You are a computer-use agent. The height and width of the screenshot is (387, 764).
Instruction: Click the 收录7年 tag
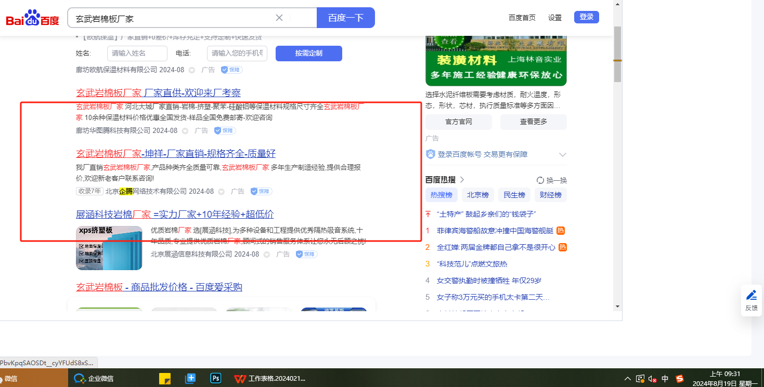point(89,191)
